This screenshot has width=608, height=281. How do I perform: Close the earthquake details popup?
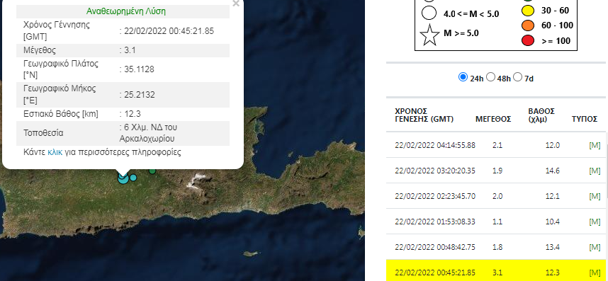[235, 4]
